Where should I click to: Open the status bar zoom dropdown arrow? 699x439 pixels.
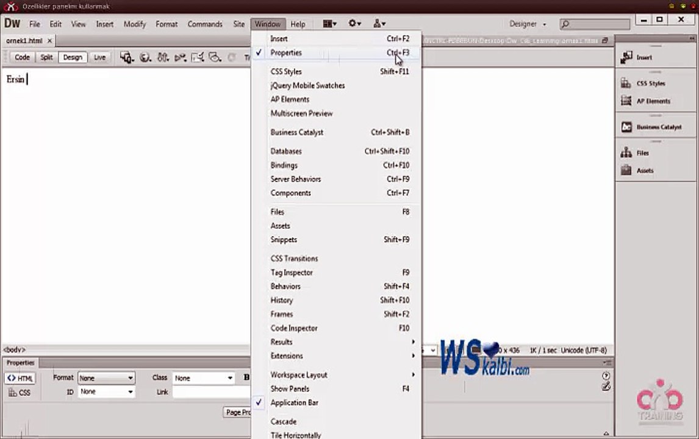pyautogui.click(x=432, y=351)
